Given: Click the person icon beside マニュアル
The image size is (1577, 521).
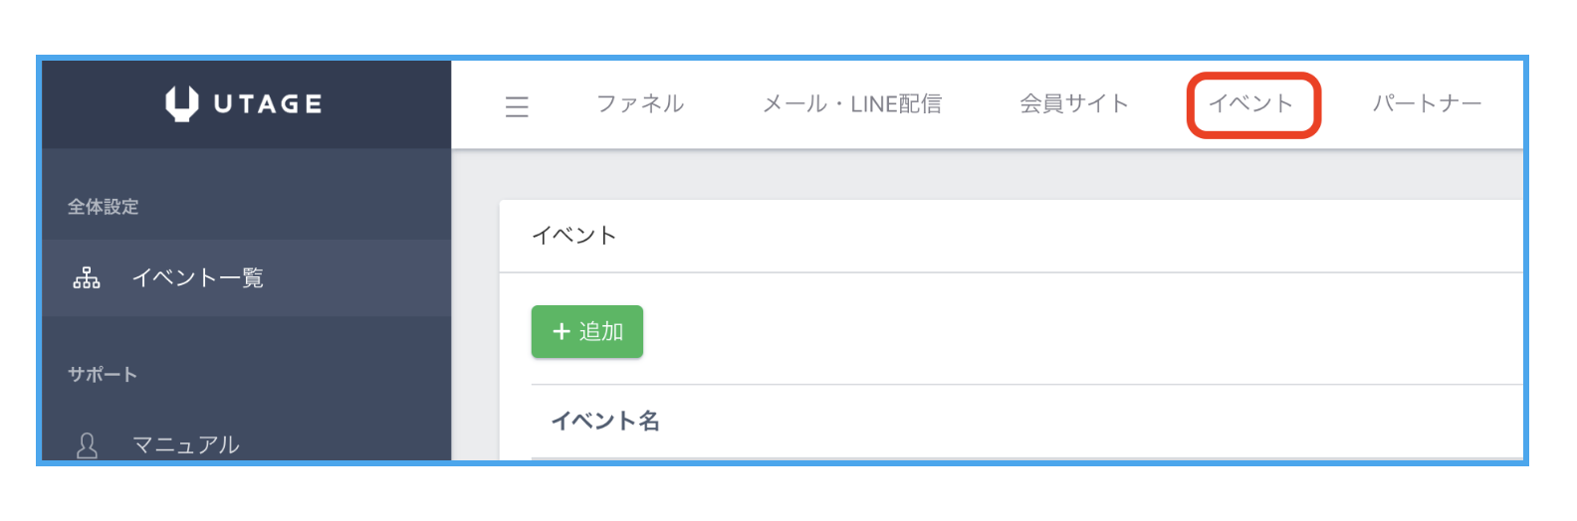Looking at the screenshot, I should [x=88, y=444].
